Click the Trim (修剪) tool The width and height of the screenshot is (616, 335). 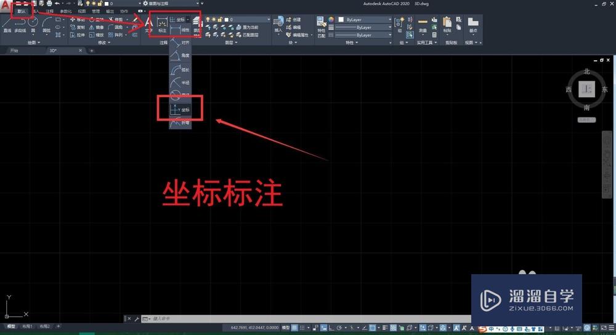pyautogui.click(x=116, y=20)
